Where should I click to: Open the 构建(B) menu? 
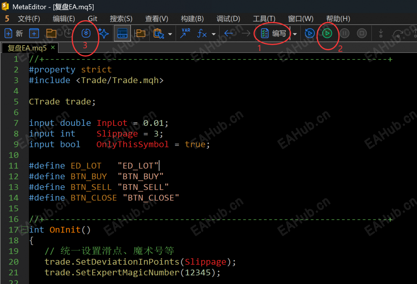pos(192,19)
